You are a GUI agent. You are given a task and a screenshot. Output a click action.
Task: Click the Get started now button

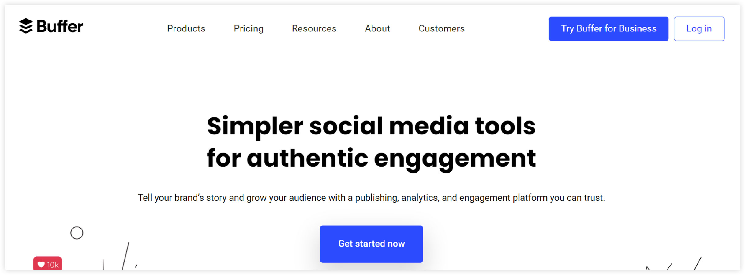(371, 244)
